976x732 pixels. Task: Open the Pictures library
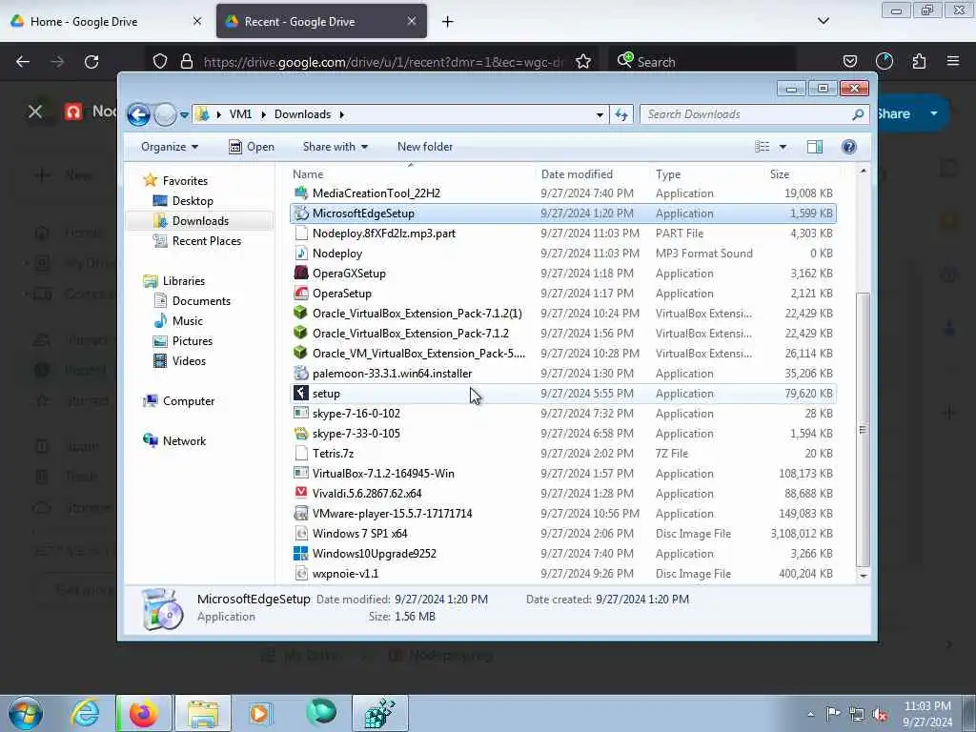coord(192,341)
